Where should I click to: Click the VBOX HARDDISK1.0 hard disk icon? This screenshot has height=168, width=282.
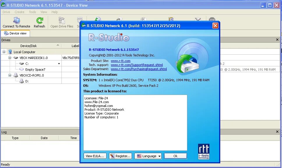(16, 58)
